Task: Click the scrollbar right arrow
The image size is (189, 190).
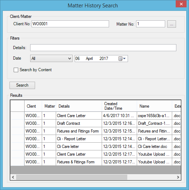Action: (x=178, y=177)
